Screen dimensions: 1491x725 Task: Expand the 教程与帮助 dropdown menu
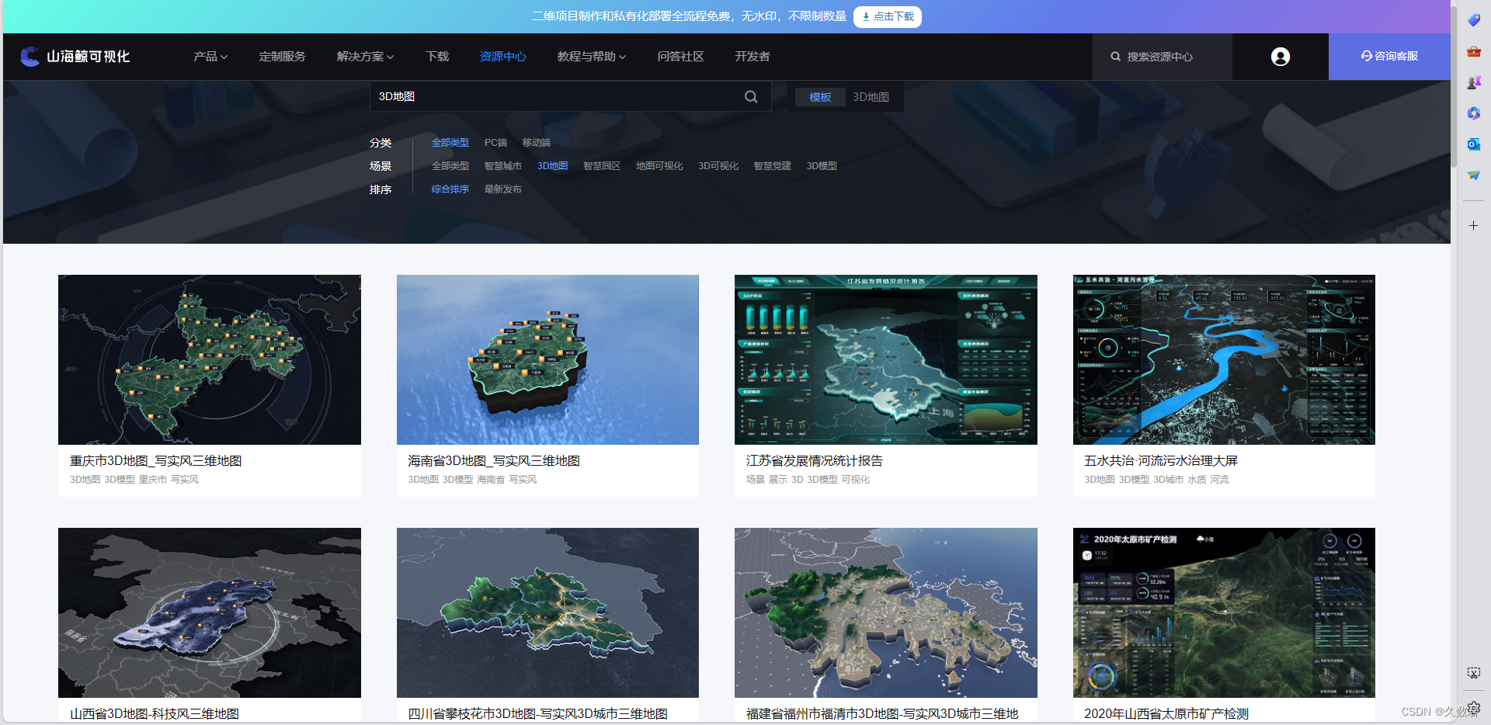point(592,57)
